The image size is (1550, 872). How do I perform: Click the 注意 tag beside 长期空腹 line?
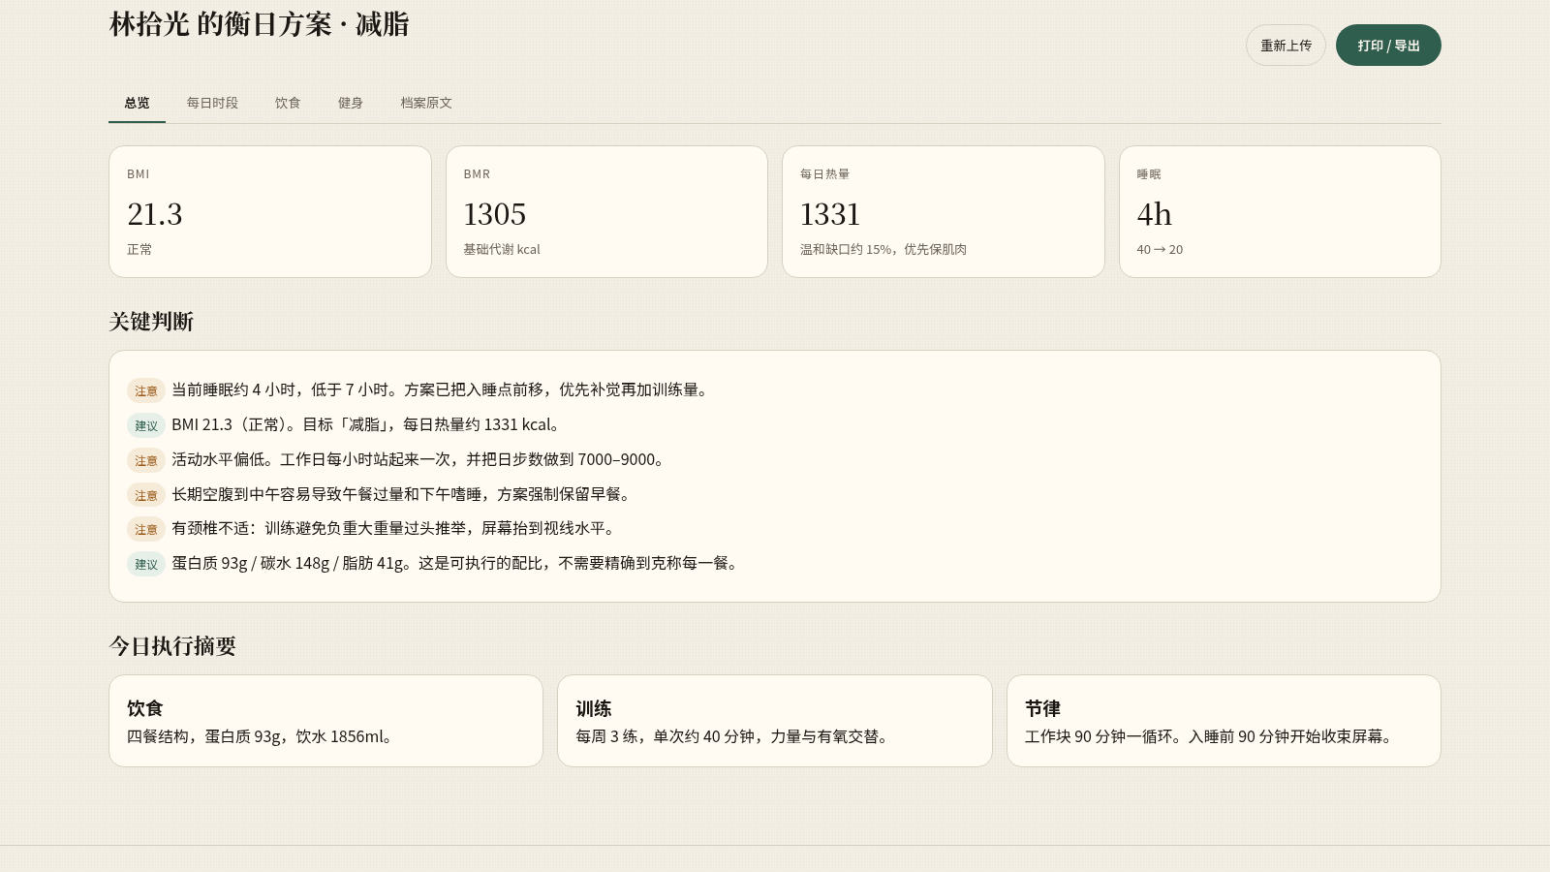[146, 495]
